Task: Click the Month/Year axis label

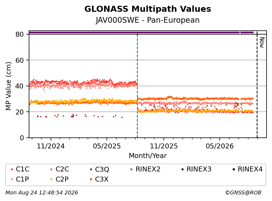Action: pos(148,156)
